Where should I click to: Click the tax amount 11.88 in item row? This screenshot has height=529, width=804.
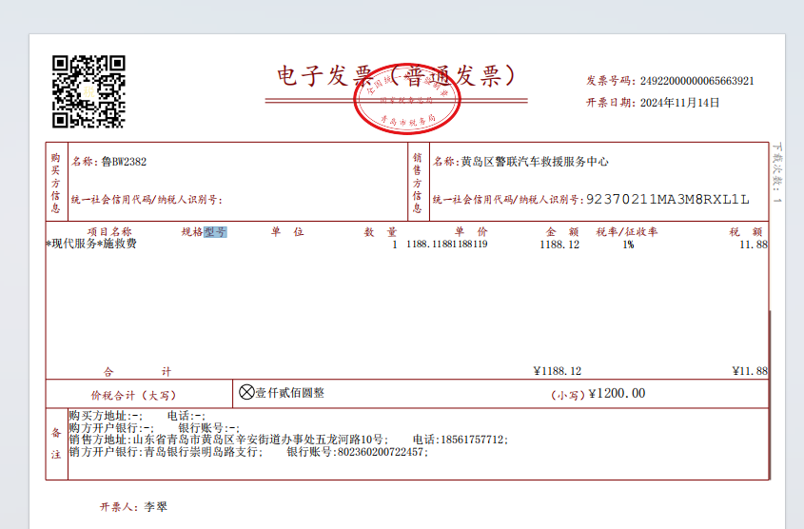point(753,245)
